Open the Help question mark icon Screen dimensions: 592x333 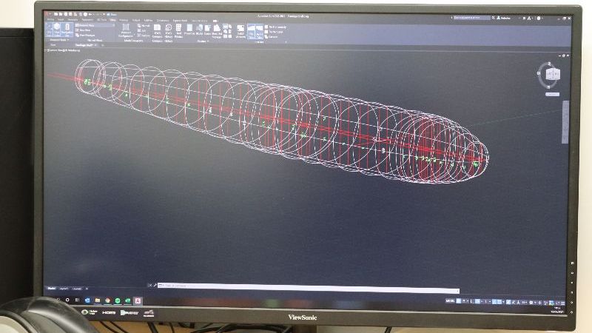pyautogui.click(x=539, y=18)
